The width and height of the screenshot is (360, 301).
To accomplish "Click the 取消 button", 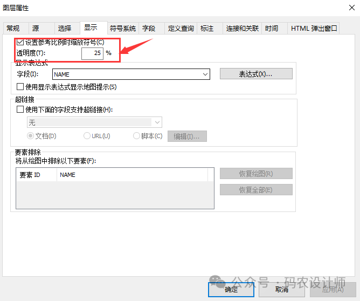I will [281, 290].
